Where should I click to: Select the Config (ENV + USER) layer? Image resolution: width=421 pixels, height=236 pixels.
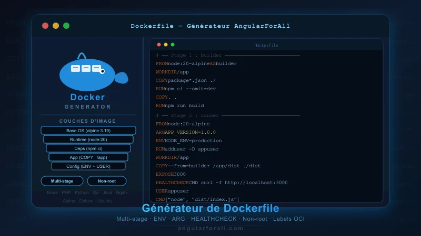pos(88,166)
